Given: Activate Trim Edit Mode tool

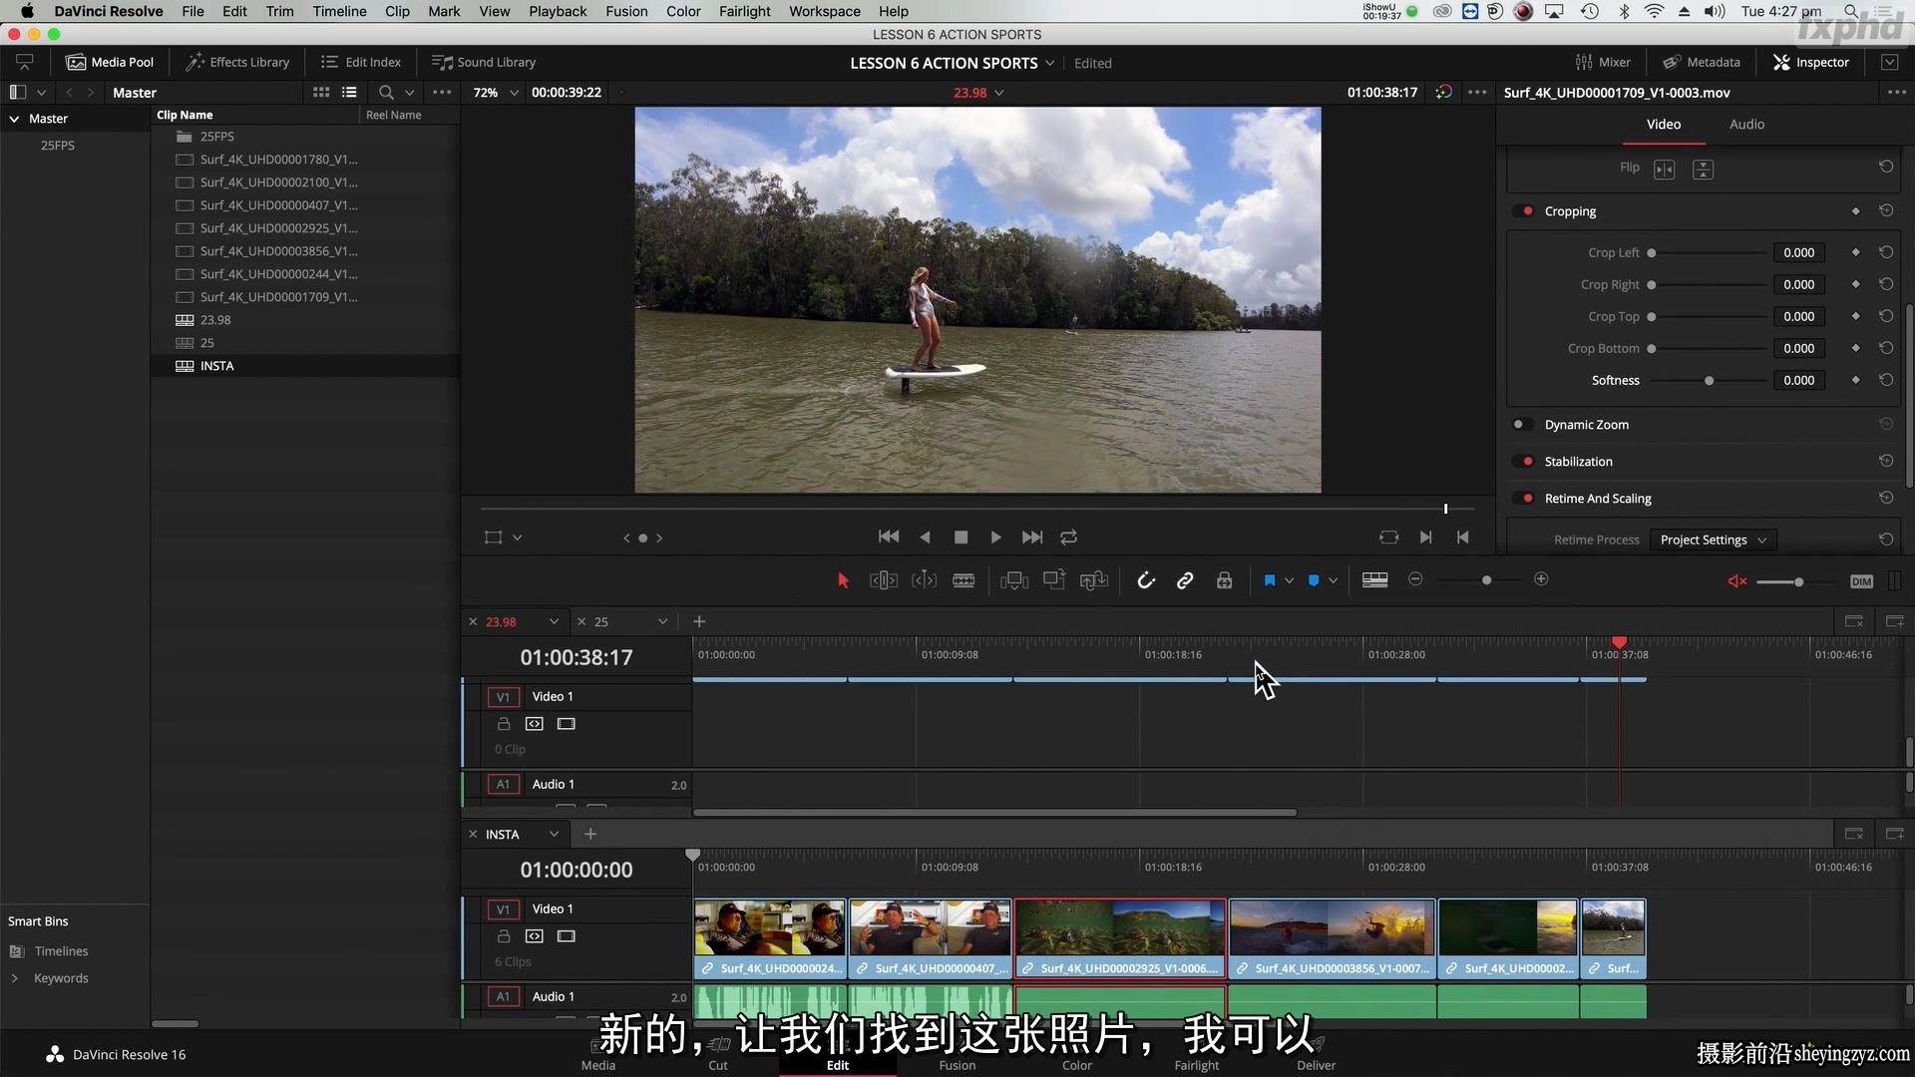Looking at the screenshot, I should 884,580.
